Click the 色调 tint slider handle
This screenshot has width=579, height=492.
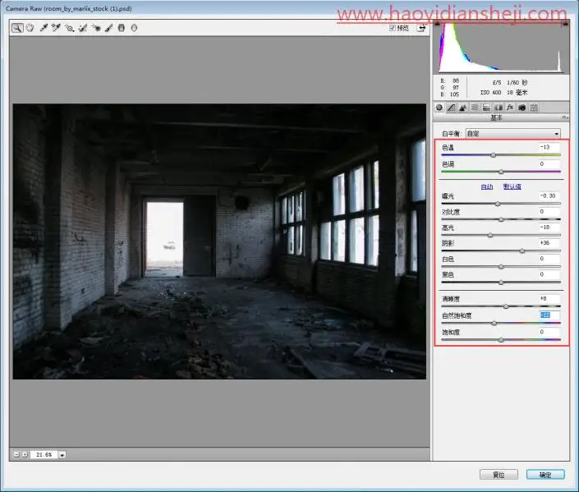coord(501,172)
